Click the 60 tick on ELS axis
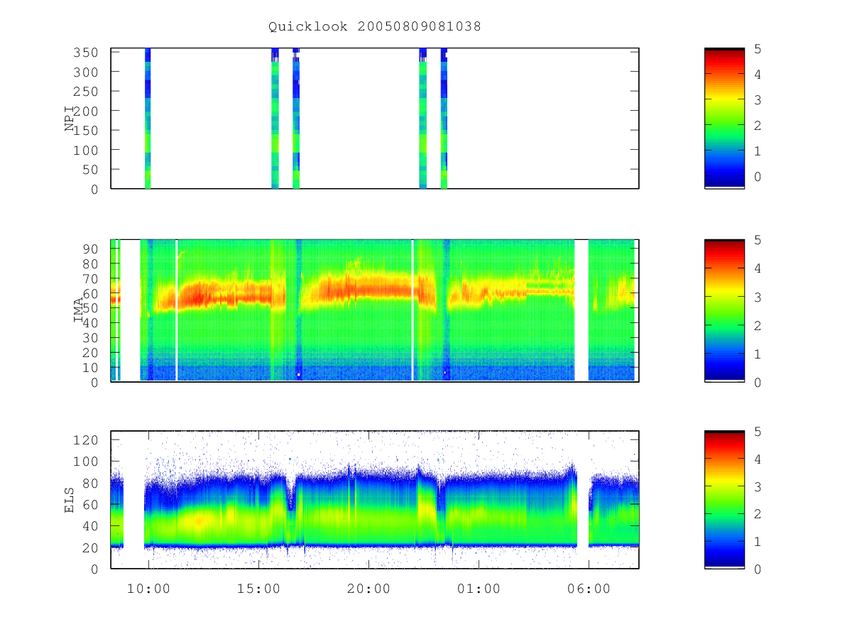The image size is (852, 639). 92,505
